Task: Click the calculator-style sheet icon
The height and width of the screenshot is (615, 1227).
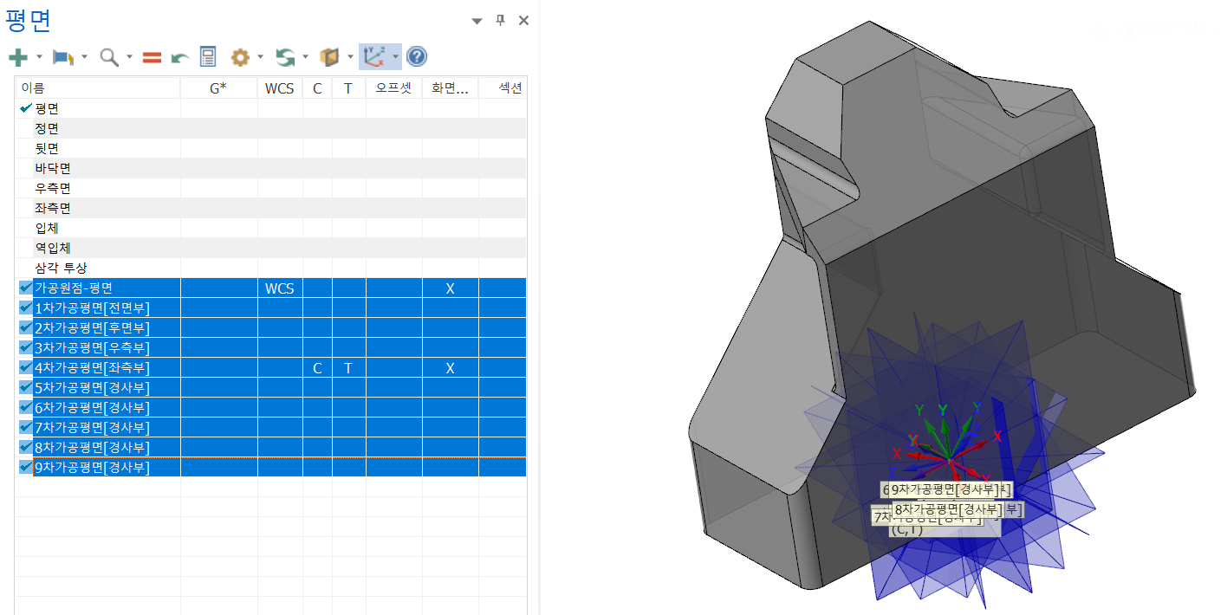Action: pos(208,57)
